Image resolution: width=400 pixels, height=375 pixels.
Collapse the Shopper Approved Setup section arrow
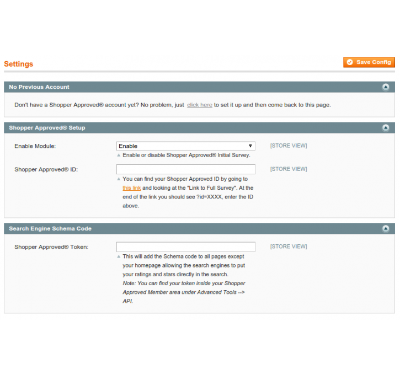[x=386, y=128]
